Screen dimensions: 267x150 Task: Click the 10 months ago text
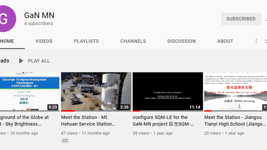tap(24, 133)
